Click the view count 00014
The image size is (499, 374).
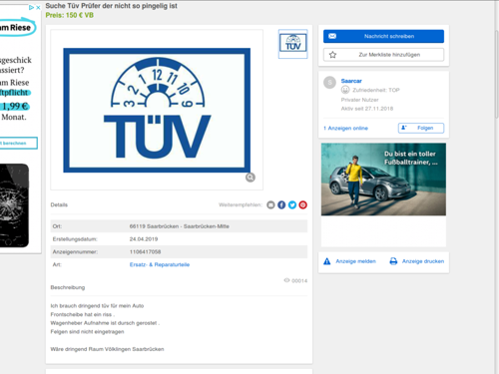(x=299, y=281)
